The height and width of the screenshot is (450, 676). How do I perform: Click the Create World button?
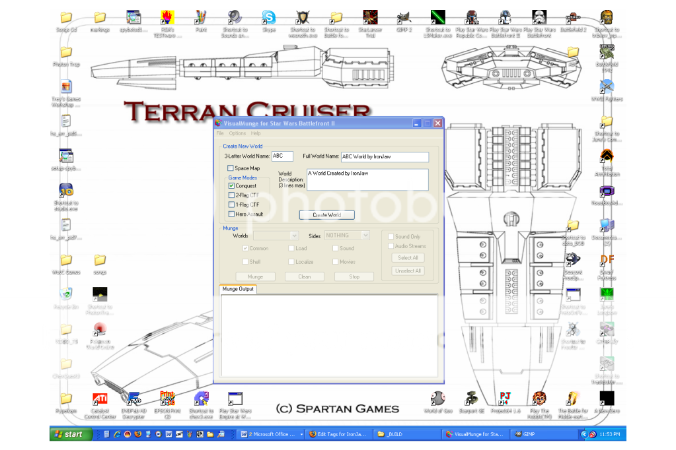pyautogui.click(x=327, y=215)
